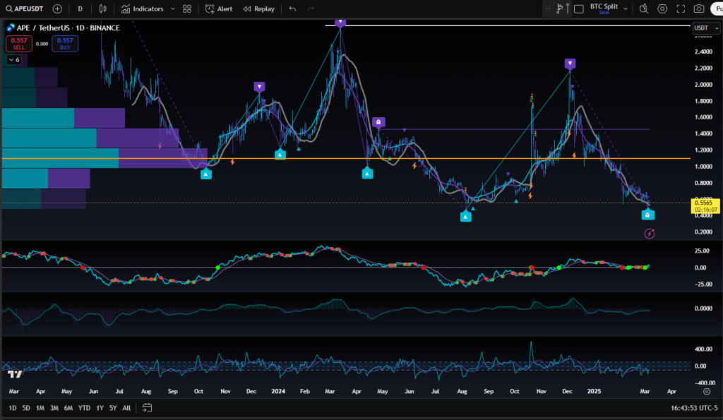Image resolution: width=723 pixels, height=420 pixels.
Task: Click the 16:43:53 UTC-5 timezone clock
Action: pos(694,408)
